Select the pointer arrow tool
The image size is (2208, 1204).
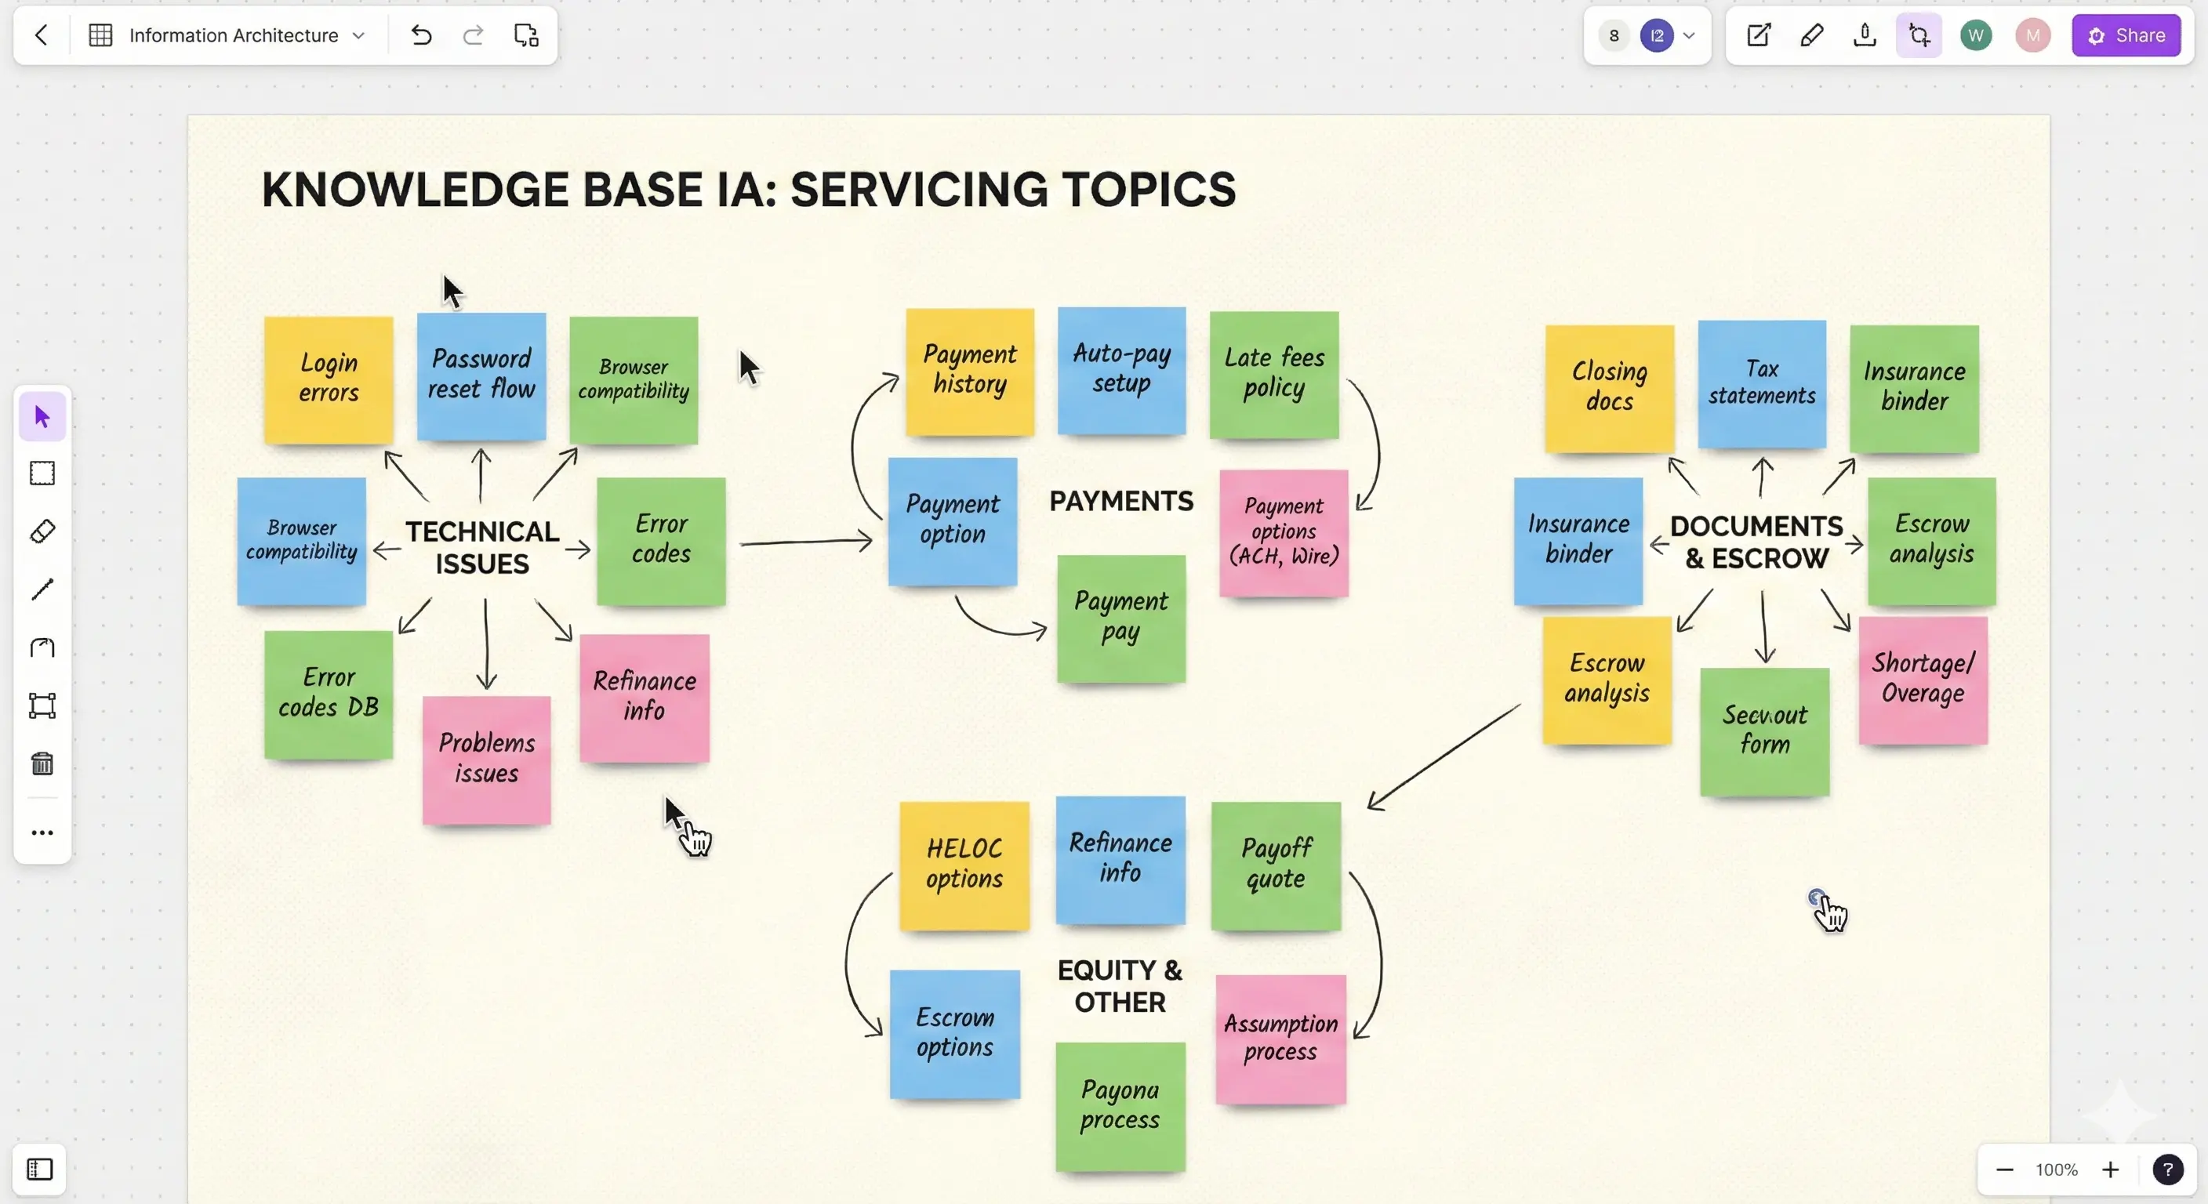[x=42, y=417]
